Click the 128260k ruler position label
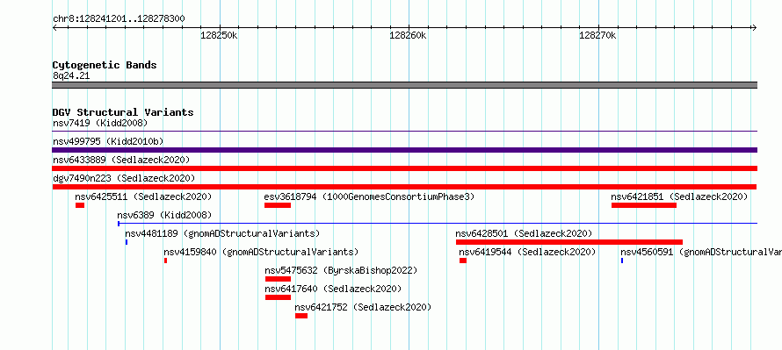 coord(408,35)
